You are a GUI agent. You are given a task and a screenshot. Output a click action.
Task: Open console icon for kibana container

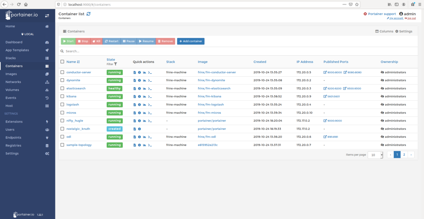click(150, 97)
